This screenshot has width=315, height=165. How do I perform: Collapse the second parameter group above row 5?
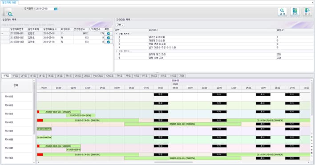point(117,51)
